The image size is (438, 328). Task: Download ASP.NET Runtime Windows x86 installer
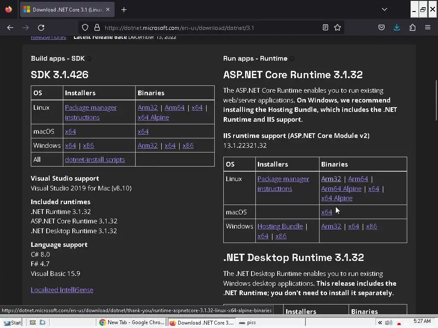(281, 236)
